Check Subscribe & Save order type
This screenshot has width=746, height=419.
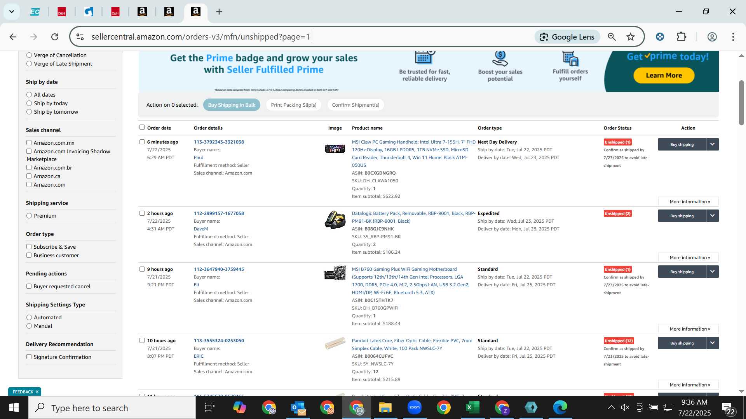tap(29, 247)
